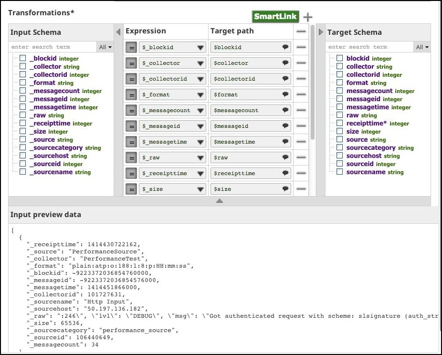Click the minus icon in the Target path header
Screen dimensions: 442x355
[x=301, y=31]
